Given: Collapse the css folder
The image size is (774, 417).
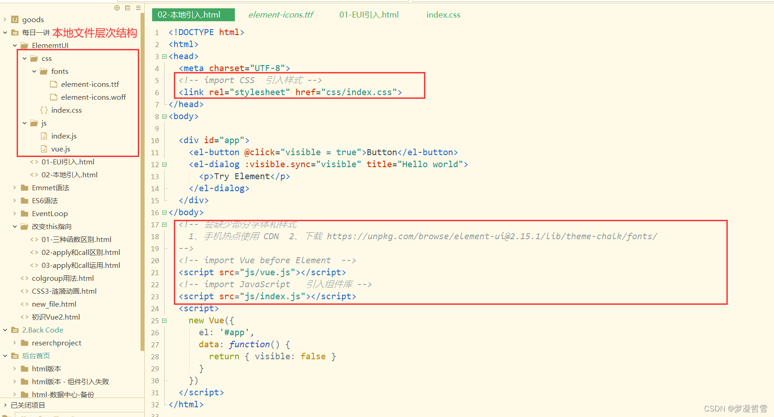Looking at the screenshot, I should click(x=25, y=58).
